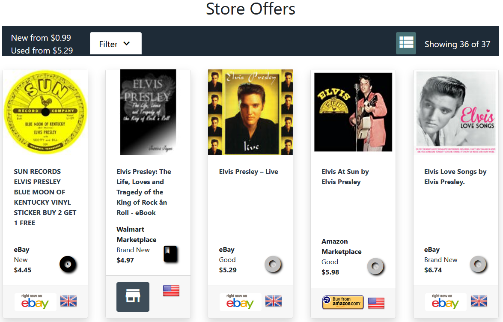Click the UK flag on the Sun Records offer
This screenshot has width=503, height=322.
(x=68, y=301)
